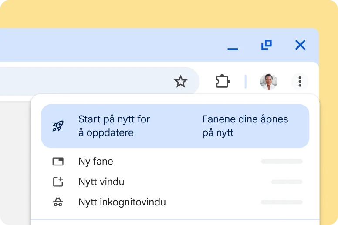Screen dimensions: 338x225
Task: Click the shortcut placeholder beside Ny fane
Action: [x=281, y=162]
